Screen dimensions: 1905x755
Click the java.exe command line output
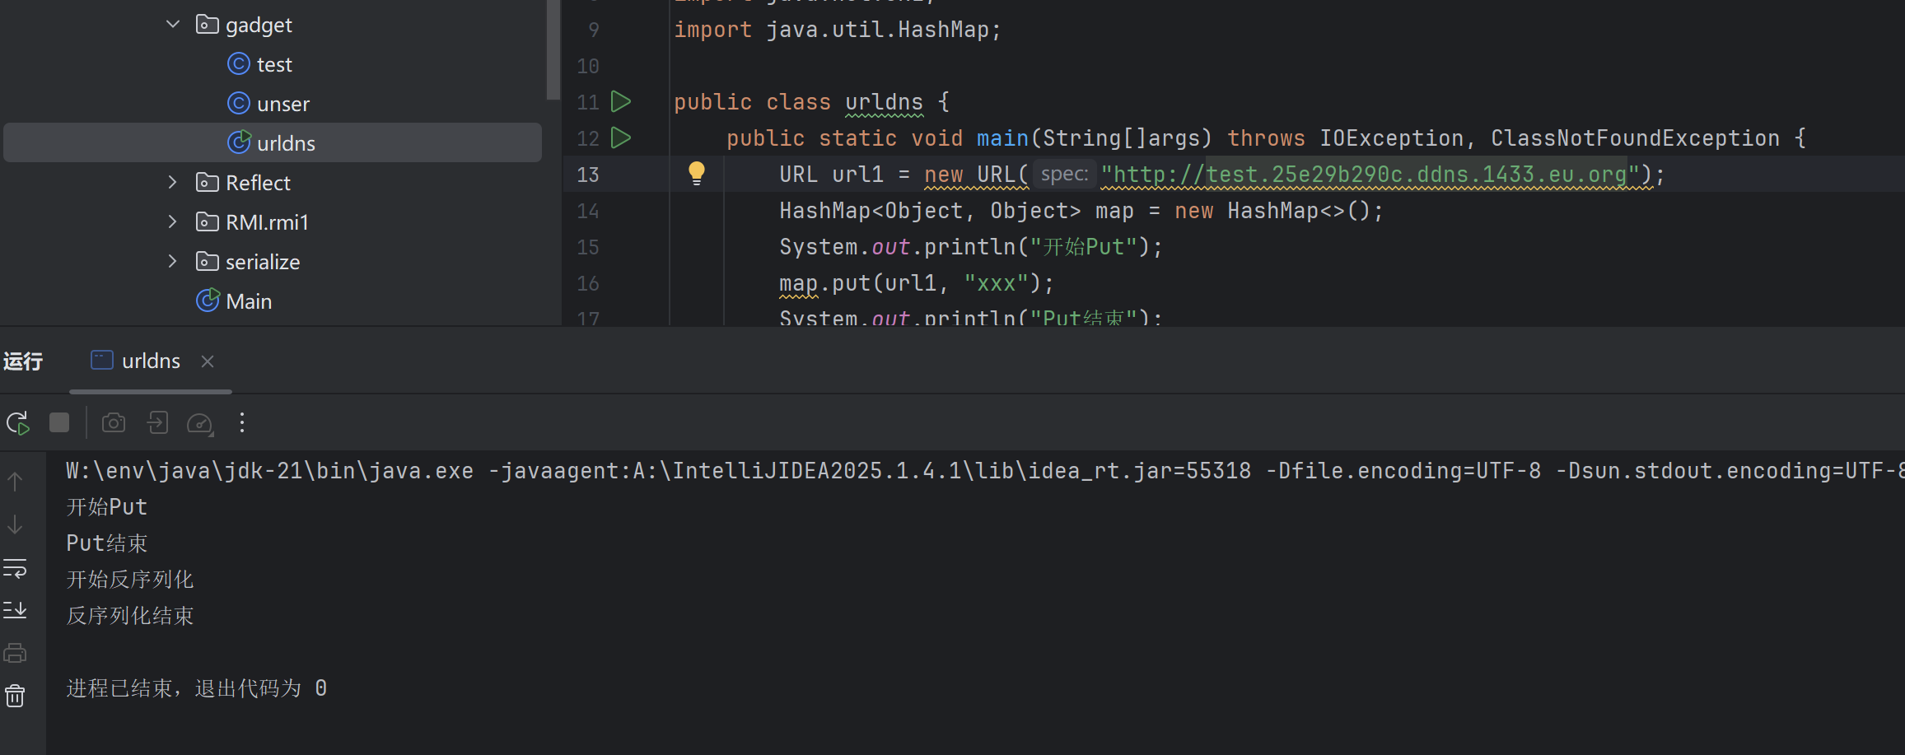[985, 471]
